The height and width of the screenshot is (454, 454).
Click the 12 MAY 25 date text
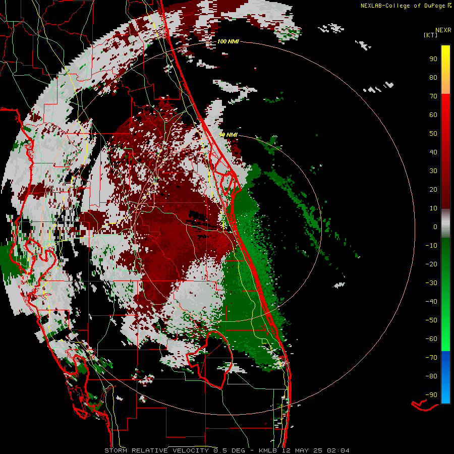pos(302,450)
